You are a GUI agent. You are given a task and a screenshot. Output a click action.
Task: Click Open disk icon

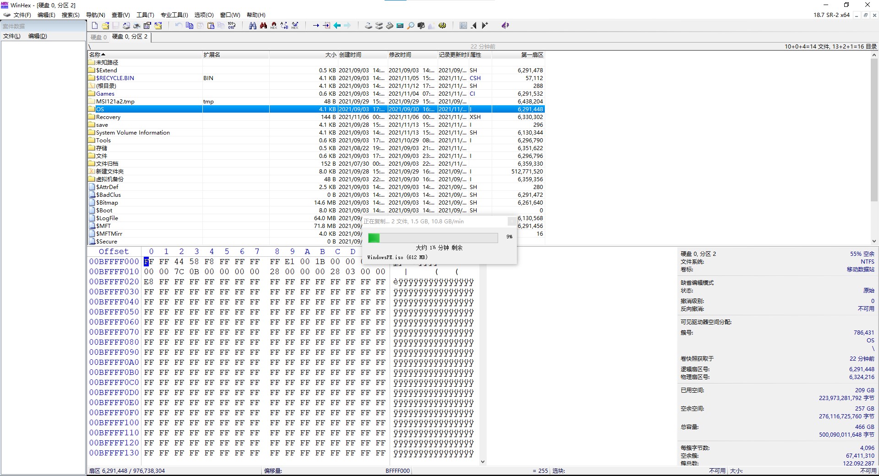[369, 26]
